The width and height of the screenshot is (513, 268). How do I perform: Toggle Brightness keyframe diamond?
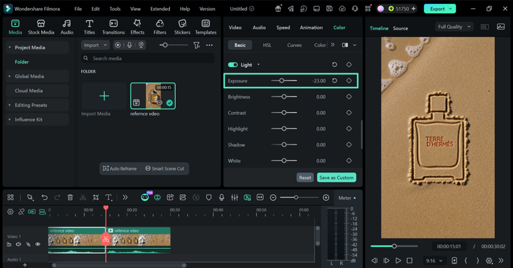click(x=349, y=97)
